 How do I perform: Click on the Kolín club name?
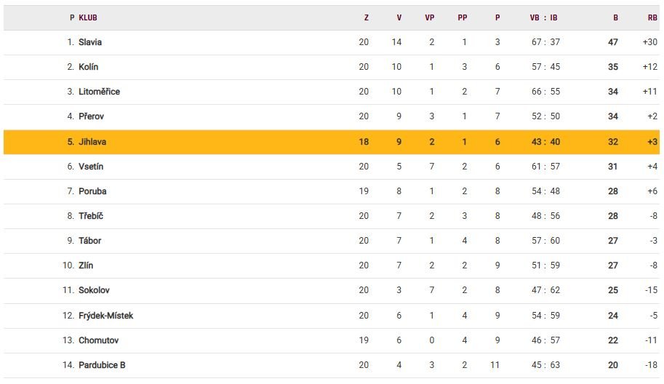[x=89, y=67]
